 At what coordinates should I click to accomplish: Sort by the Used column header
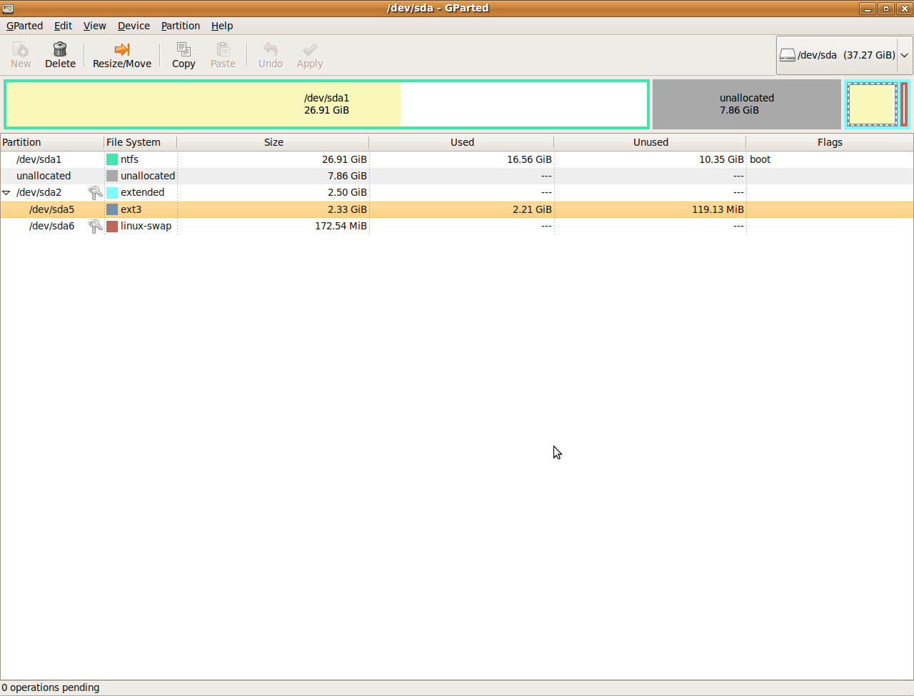(x=461, y=142)
